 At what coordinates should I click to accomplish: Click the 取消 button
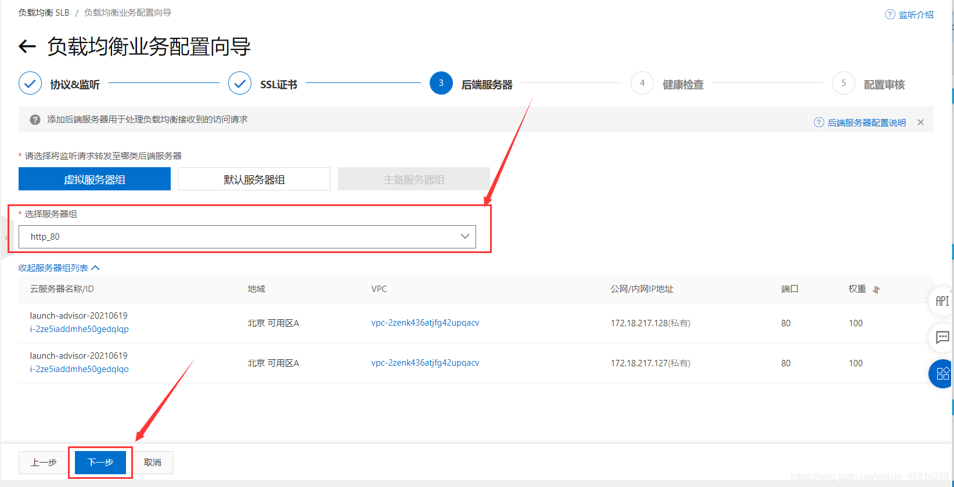[153, 463]
